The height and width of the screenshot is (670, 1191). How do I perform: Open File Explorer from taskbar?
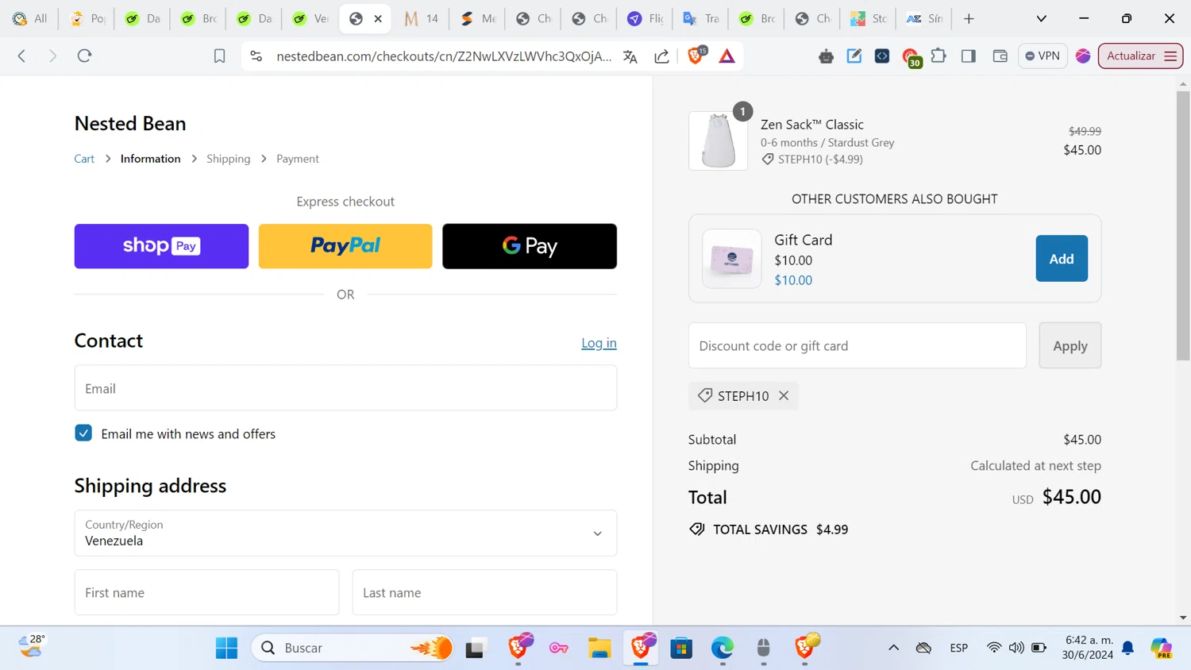[x=599, y=648]
